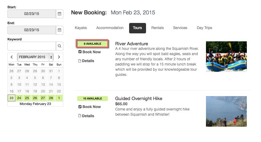The image size is (261, 142).
Task: Select February 25 in the calendar
Action: (x=27, y=98)
